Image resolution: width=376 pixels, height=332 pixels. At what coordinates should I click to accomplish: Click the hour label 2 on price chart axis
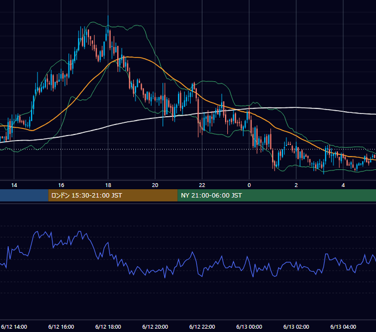pos(296,185)
